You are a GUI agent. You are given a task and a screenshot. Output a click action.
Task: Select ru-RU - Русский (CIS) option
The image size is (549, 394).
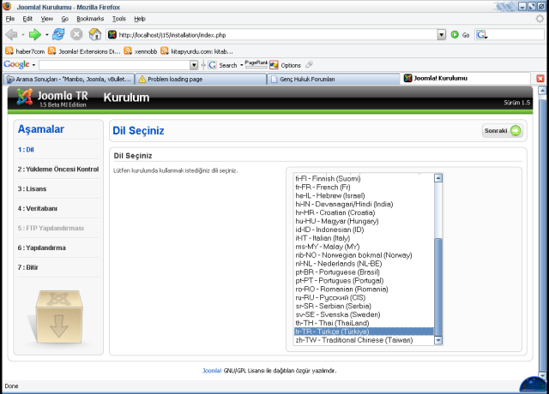(x=364, y=297)
